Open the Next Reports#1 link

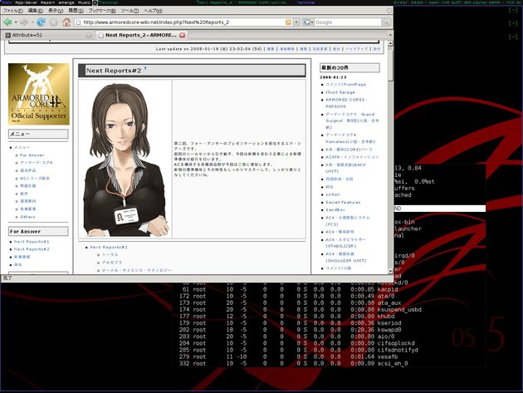[32, 242]
